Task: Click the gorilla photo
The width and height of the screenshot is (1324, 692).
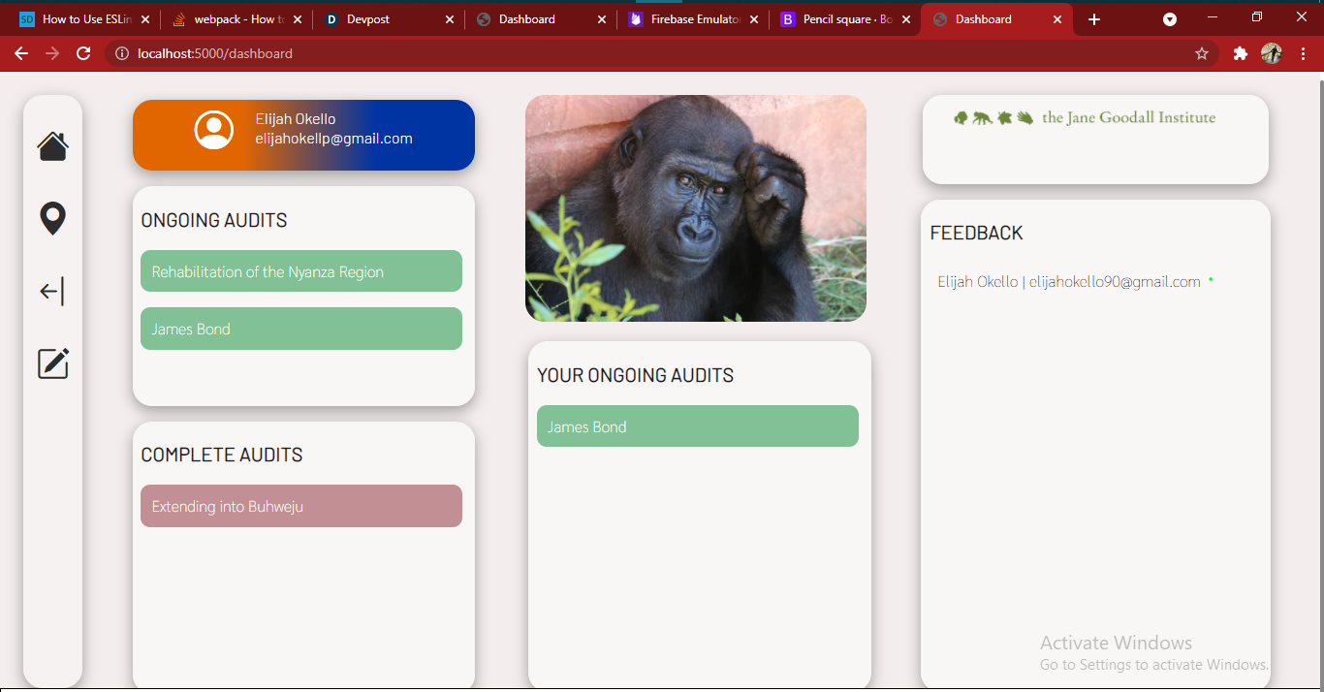Action: click(x=696, y=207)
